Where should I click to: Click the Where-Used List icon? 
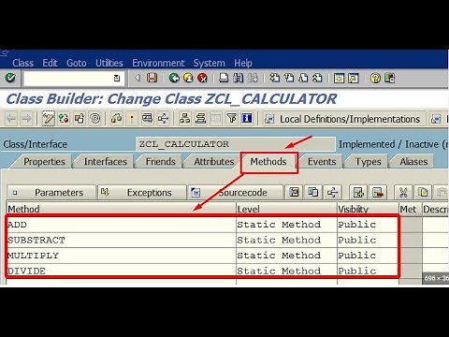click(147, 119)
